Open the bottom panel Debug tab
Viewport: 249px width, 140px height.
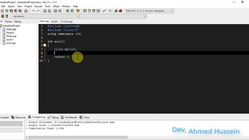pos(53,117)
